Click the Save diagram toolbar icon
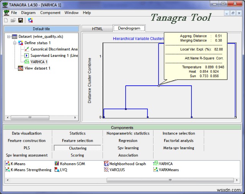Viewport: 245px width, 194px height. (21, 20)
